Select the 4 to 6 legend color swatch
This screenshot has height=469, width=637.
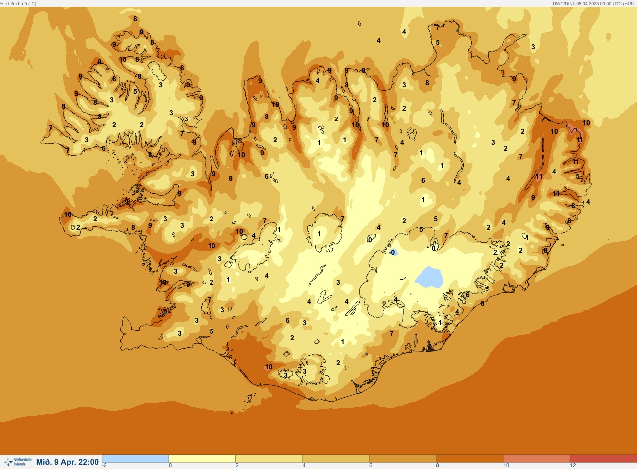point(336,459)
